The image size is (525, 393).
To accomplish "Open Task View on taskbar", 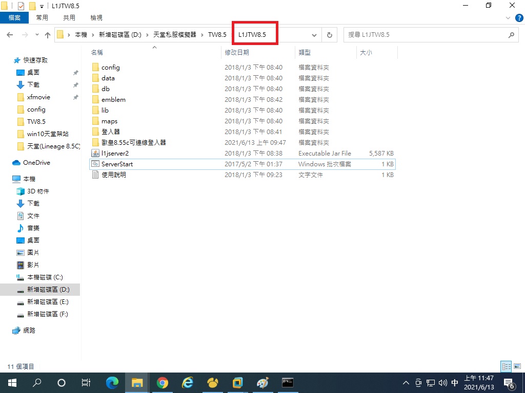I will point(86,383).
